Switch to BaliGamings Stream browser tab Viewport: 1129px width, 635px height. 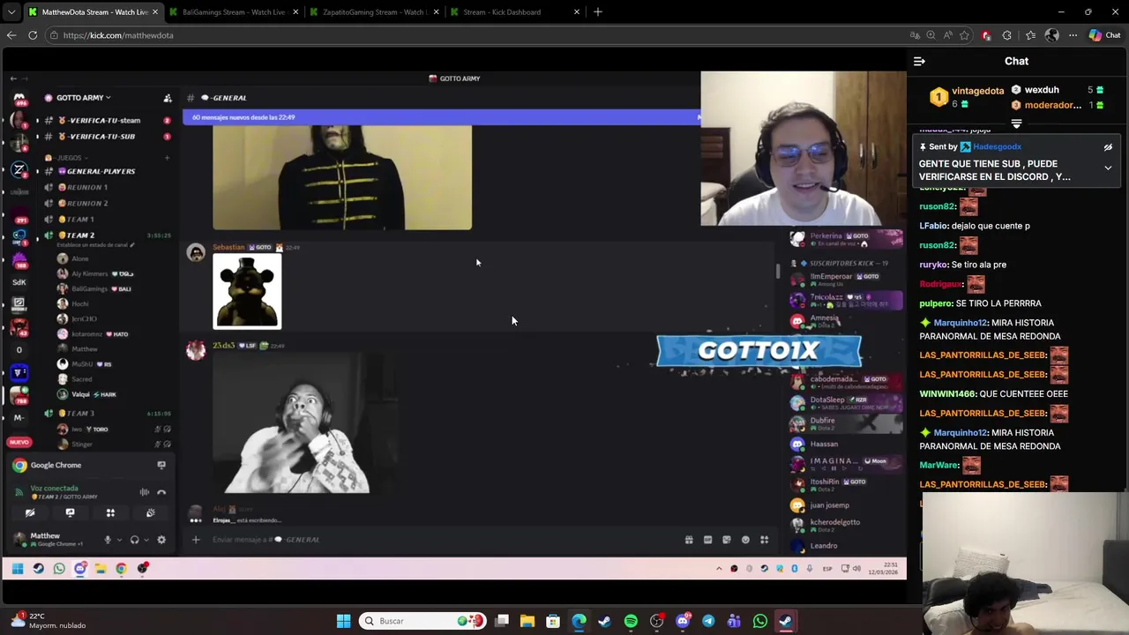(x=234, y=12)
